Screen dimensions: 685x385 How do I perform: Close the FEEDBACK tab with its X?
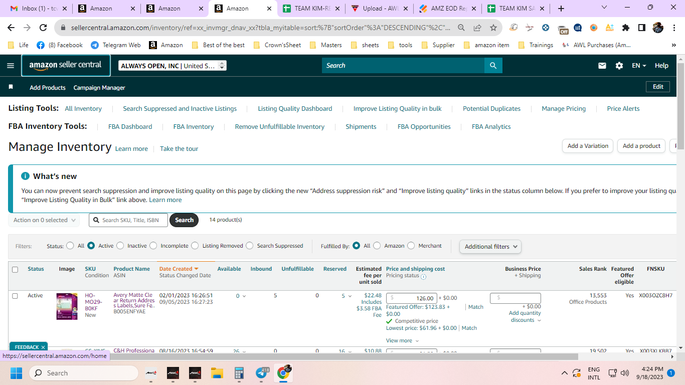click(43, 347)
